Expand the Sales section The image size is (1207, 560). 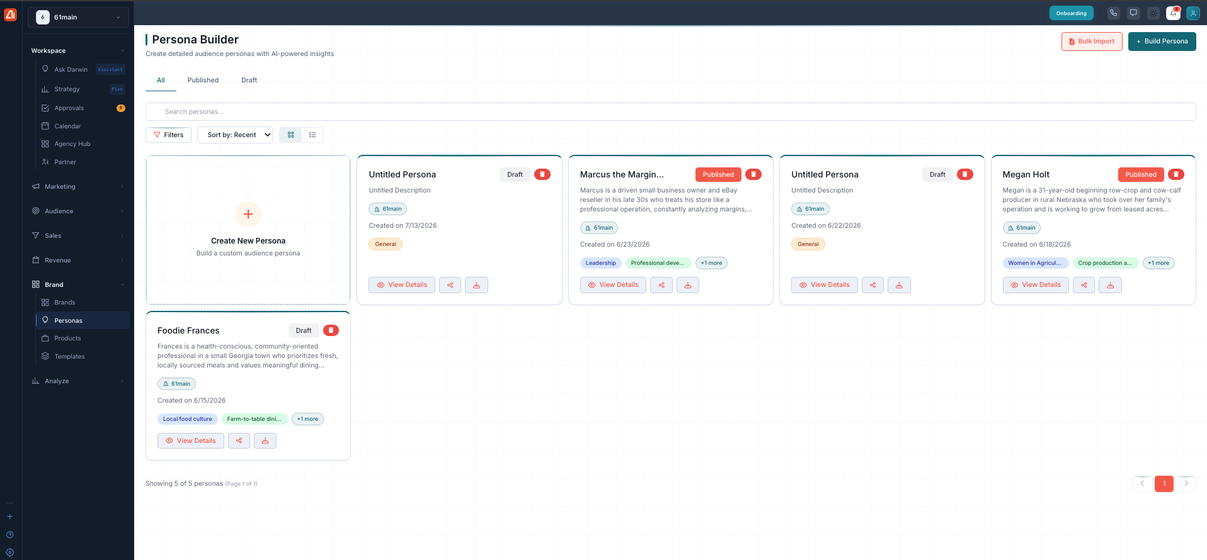(78, 236)
